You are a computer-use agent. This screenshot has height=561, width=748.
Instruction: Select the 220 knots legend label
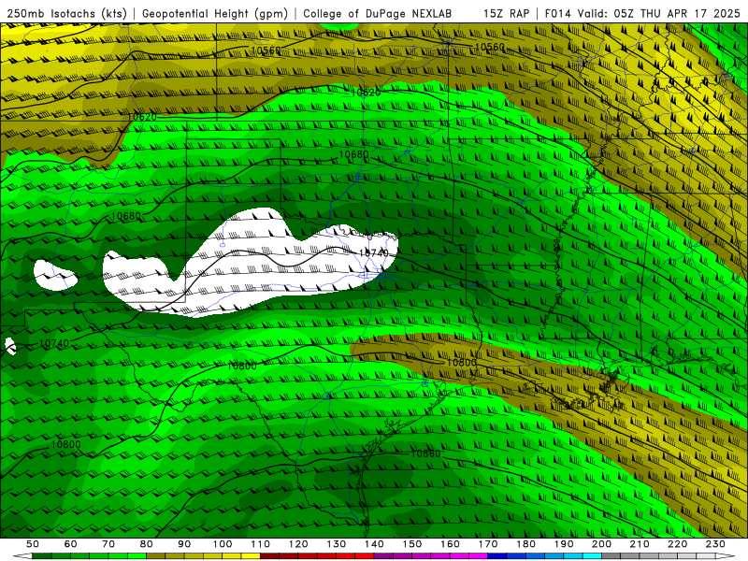pyautogui.click(x=678, y=544)
